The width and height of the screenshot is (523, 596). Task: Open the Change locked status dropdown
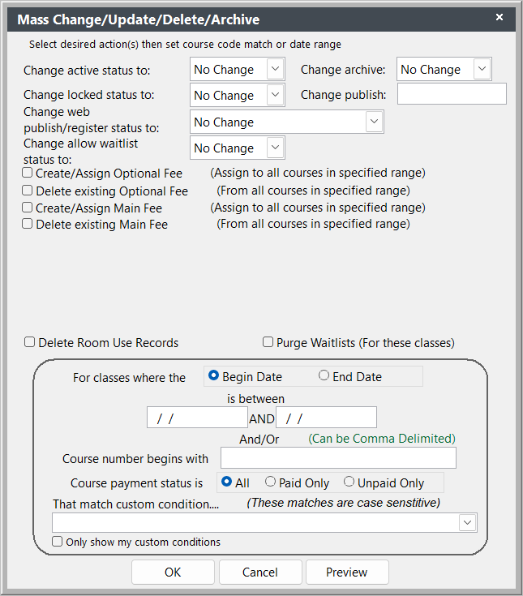coord(276,95)
